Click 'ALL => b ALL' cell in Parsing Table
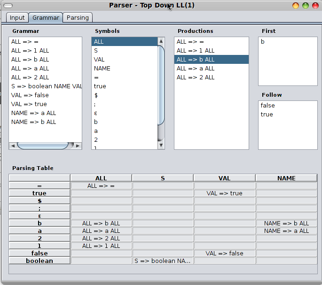Screen dimensions: 322x285 click(101, 223)
